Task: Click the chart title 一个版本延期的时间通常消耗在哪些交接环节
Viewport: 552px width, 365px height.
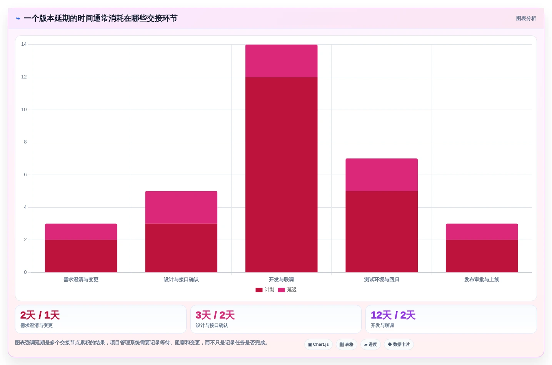Action: pyautogui.click(x=100, y=18)
